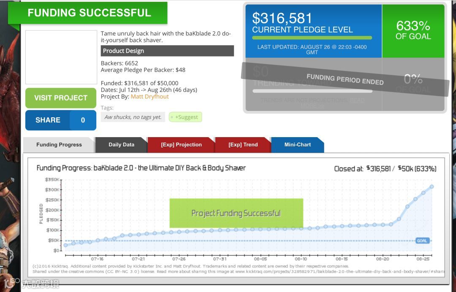Click the kicktraq.com sharing URL in footer
This screenshot has height=292, width=456.
coord(339,271)
